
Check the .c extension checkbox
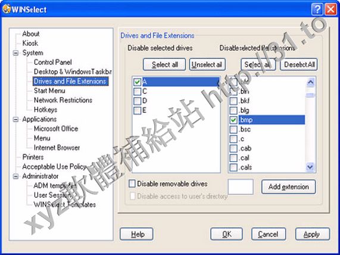[233, 139]
